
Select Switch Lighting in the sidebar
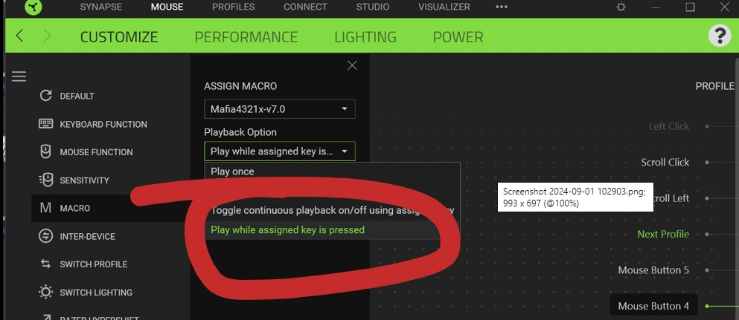coord(96,293)
